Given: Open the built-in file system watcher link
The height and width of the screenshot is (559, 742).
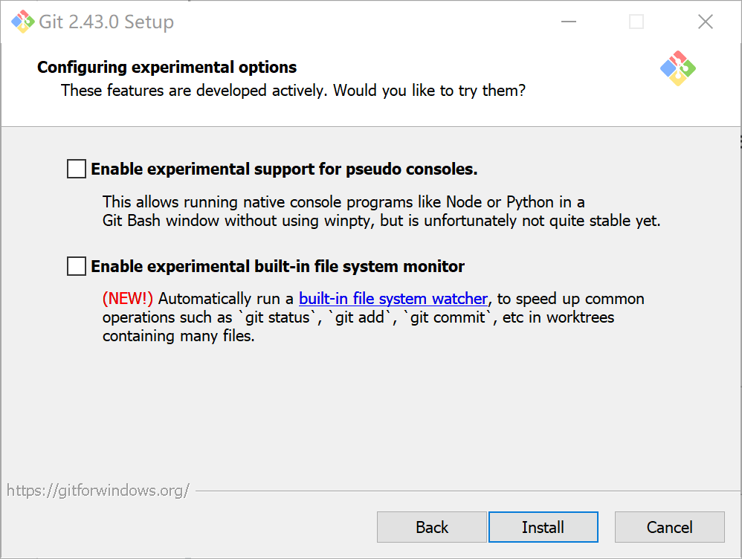Looking at the screenshot, I should click(393, 299).
